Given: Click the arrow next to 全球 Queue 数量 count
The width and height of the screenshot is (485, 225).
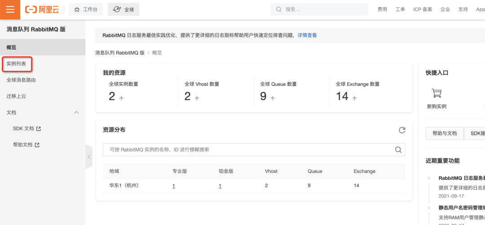Looking at the screenshot, I should [x=273, y=98].
